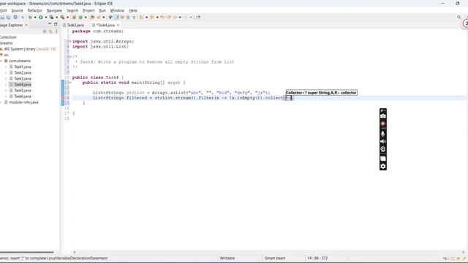This screenshot has width=468, height=263.
Task: Toggle the microphone on recorder toolbar
Action: 383,134
